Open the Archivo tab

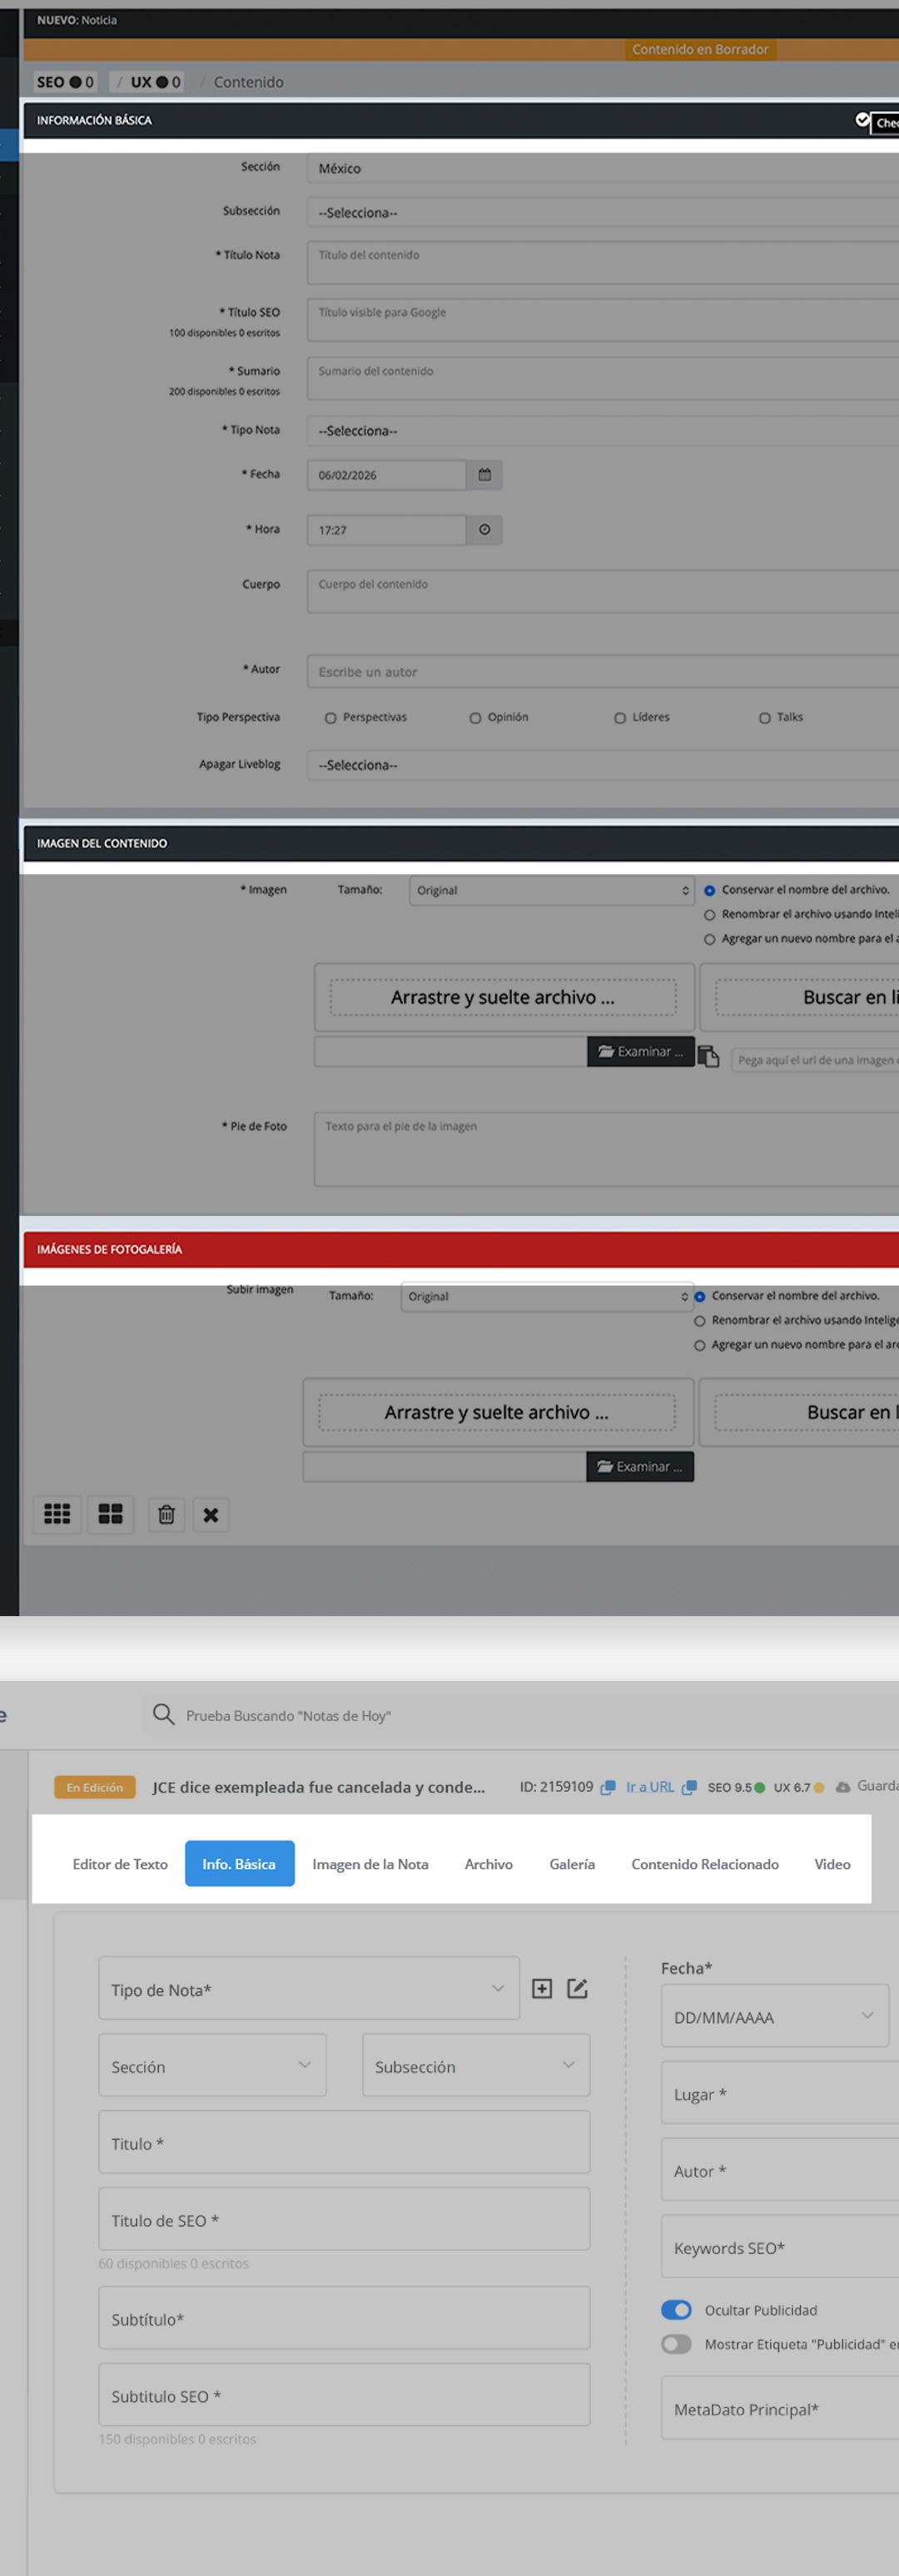(x=489, y=1864)
